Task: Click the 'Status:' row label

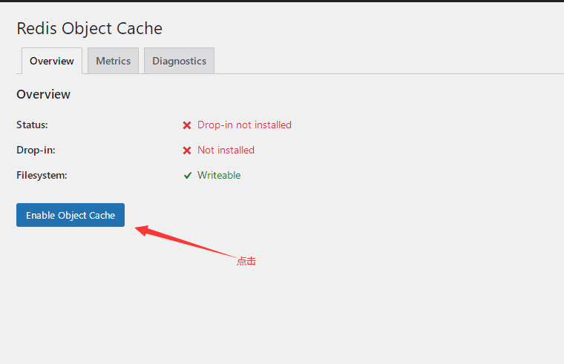Action: coord(32,125)
